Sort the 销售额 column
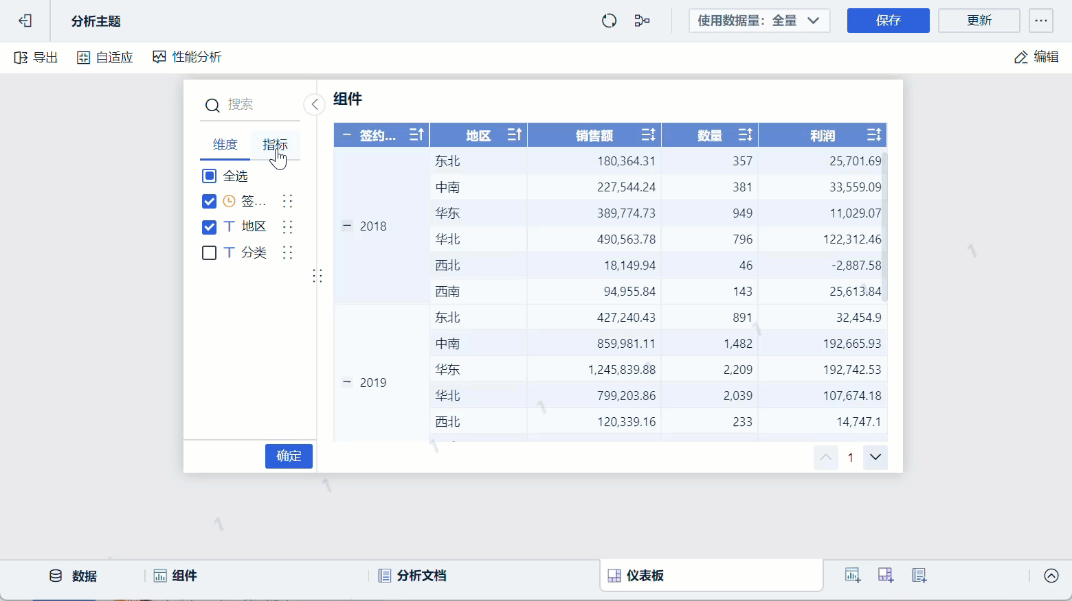 648,134
